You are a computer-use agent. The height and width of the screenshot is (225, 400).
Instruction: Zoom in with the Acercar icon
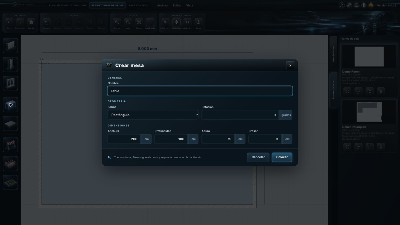117,22
